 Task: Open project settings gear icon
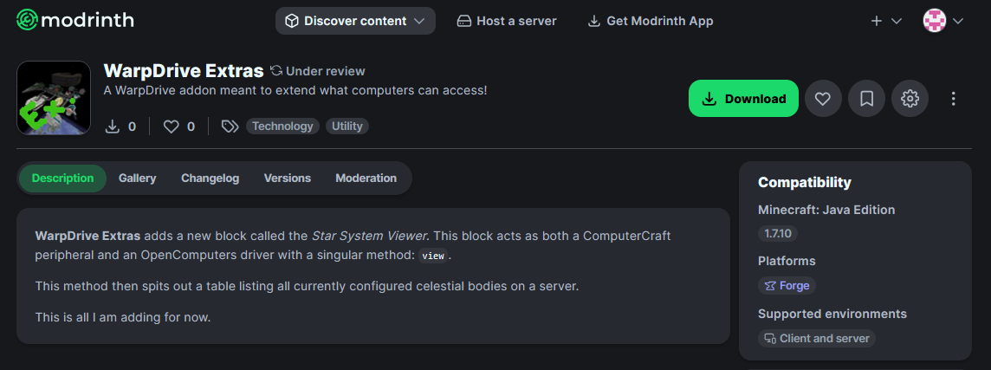[x=910, y=99]
